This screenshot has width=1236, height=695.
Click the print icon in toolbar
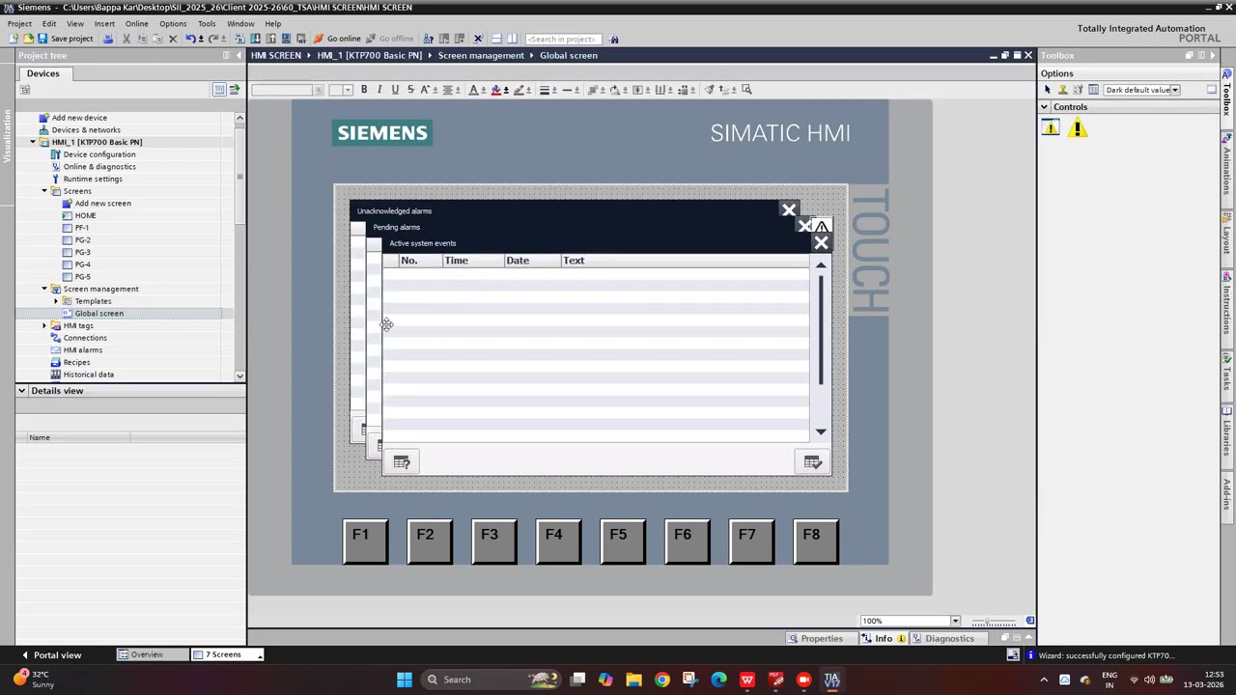[108, 39]
